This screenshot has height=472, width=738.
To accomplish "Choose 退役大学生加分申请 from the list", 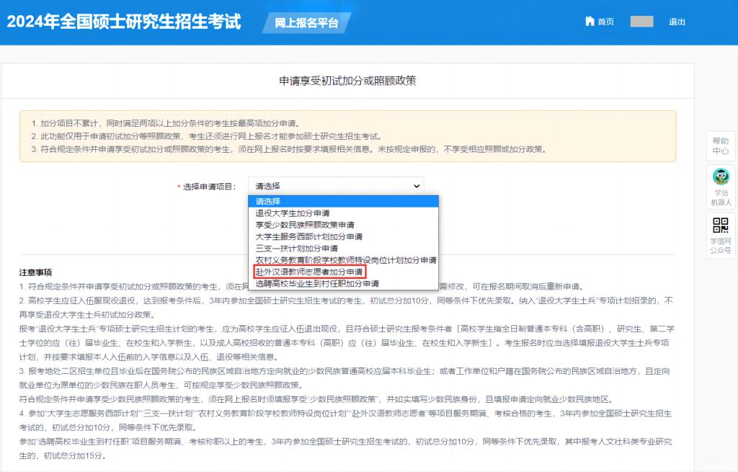I will coord(293,213).
